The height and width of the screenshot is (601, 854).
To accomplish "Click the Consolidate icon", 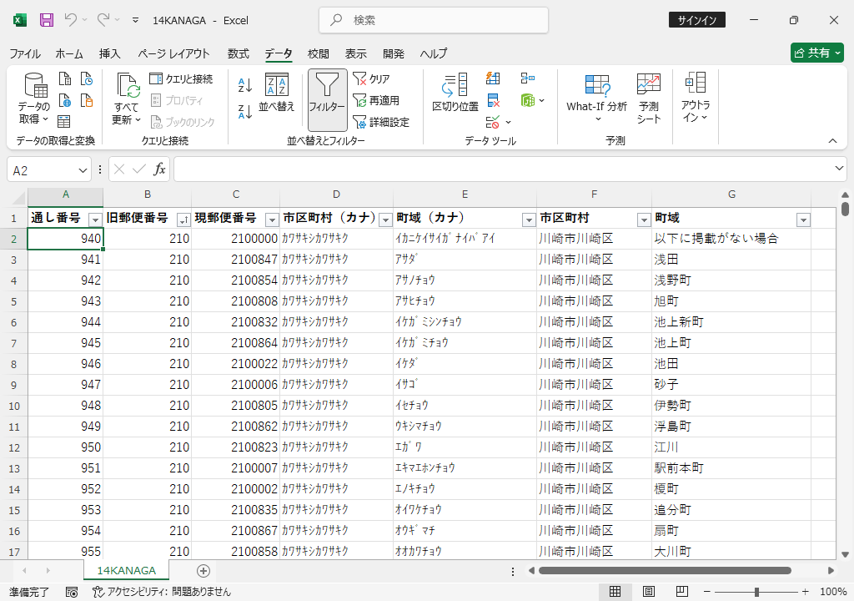I will 527,78.
